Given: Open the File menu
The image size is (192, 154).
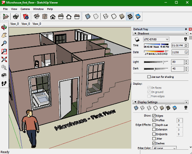Looking at the screenshot, I should point(6,9).
